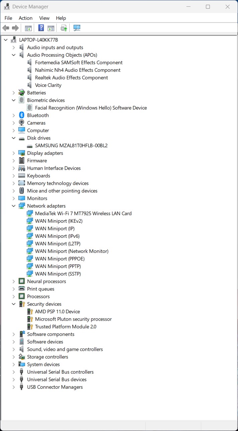Click Sound, video and game controllers label
This screenshot has width=238, height=431.
pyautogui.click(x=65, y=349)
